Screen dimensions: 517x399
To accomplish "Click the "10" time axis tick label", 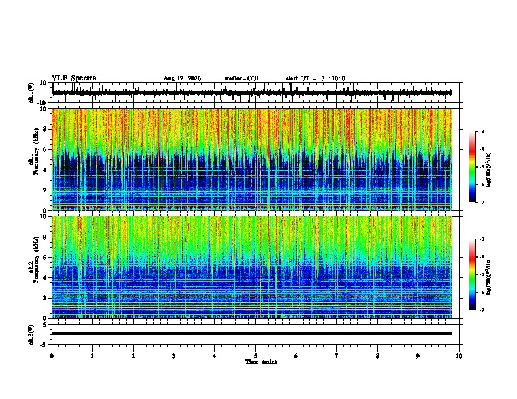I will pyautogui.click(x=459, y=356).
